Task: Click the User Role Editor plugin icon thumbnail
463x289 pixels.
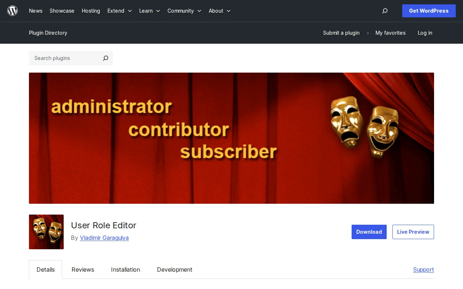Action: coord(46,232)
